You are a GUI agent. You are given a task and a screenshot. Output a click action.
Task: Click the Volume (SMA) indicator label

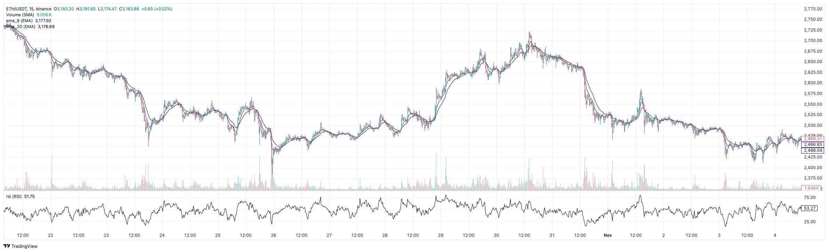[x=20, y=15]
